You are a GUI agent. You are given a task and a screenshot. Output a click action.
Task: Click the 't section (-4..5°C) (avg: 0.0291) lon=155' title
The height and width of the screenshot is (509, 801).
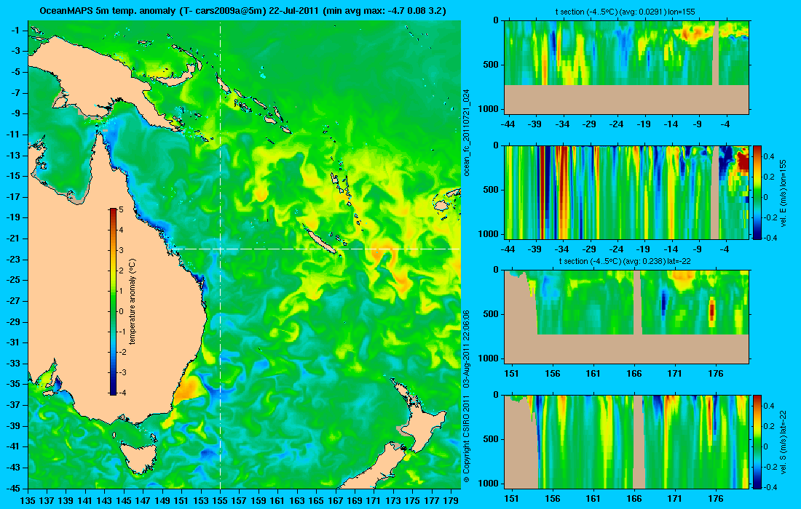click(626, 11)
